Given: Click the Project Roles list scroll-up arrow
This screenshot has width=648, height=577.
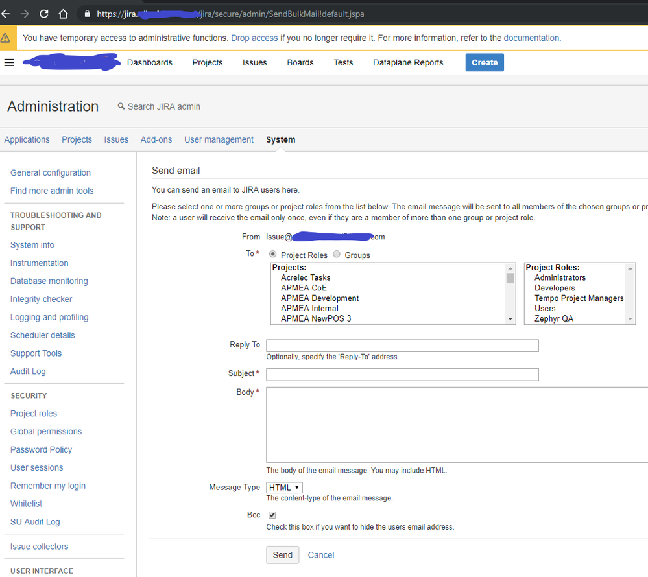Looking at the screenshot, I should coord(630,268).
